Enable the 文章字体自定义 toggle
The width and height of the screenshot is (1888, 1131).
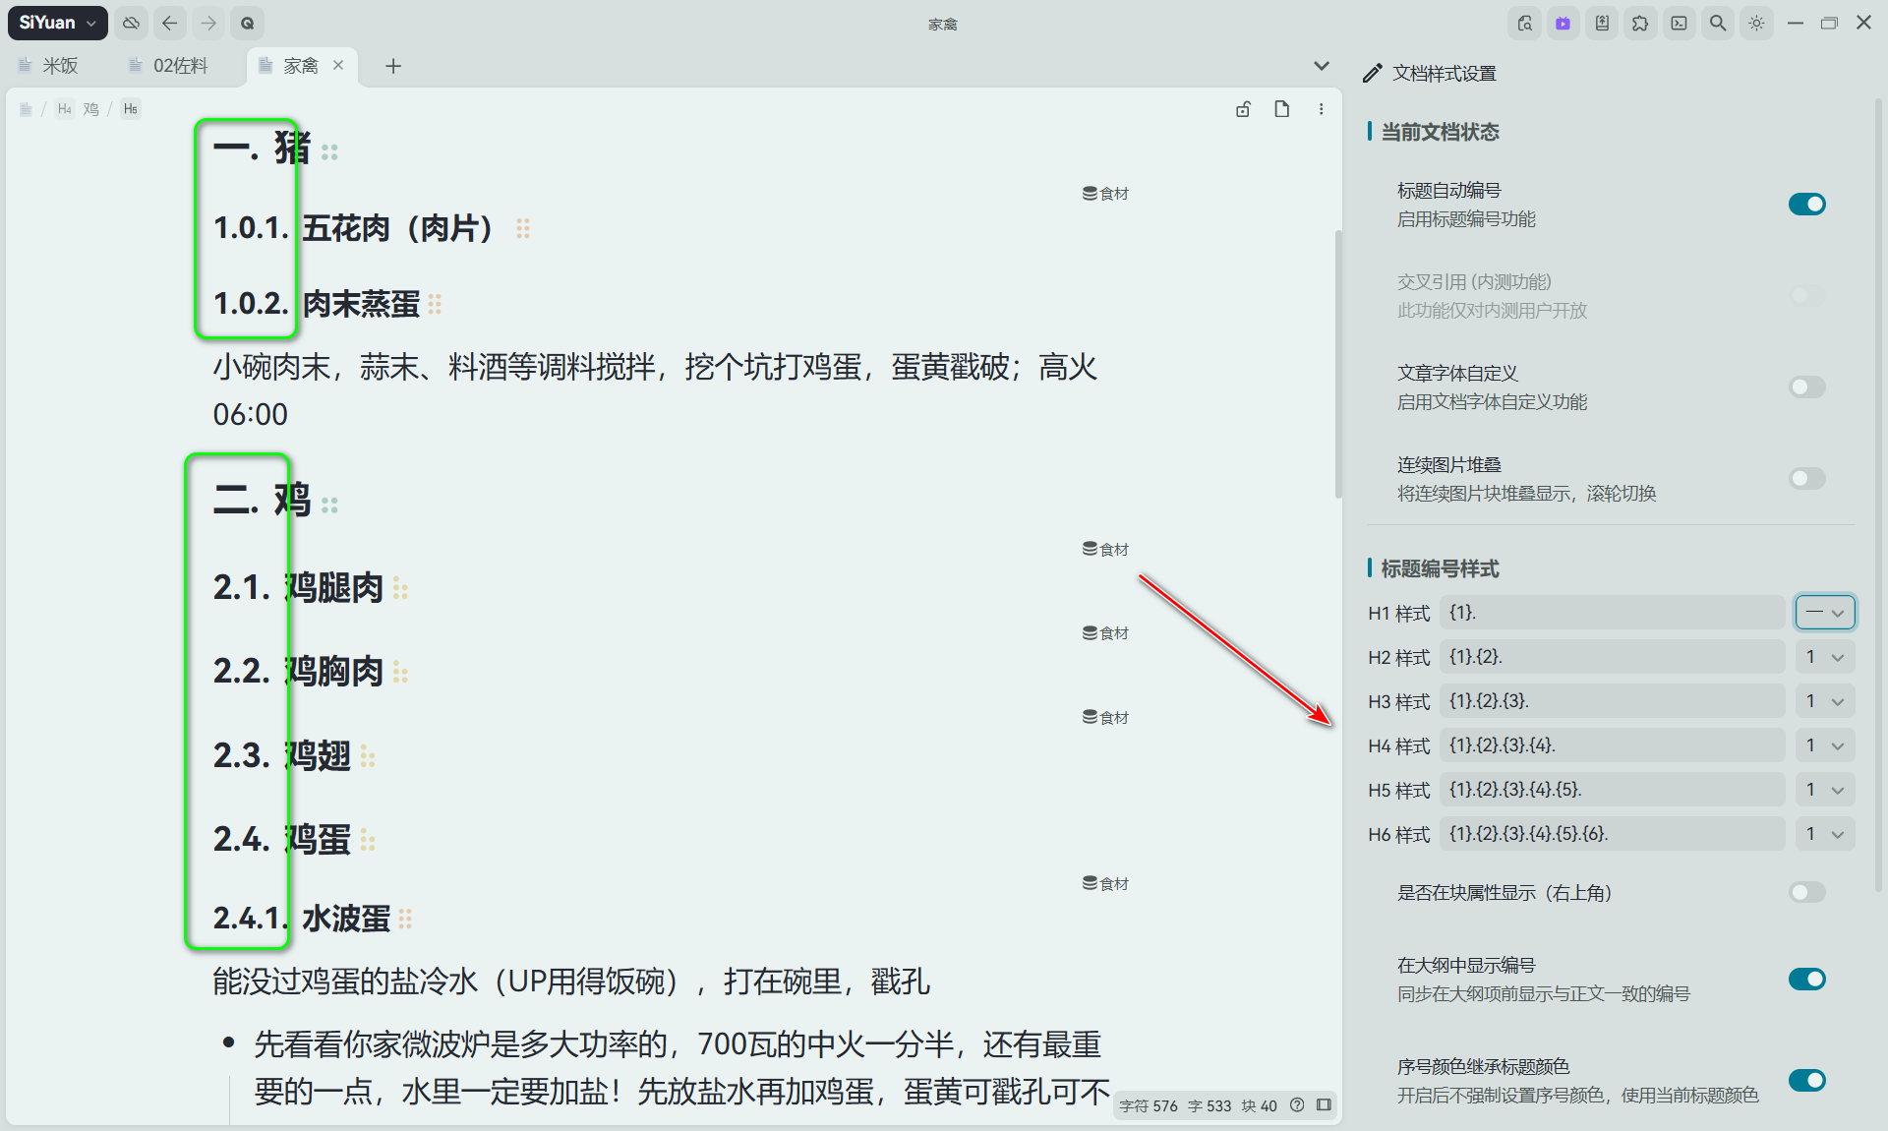1806,387
